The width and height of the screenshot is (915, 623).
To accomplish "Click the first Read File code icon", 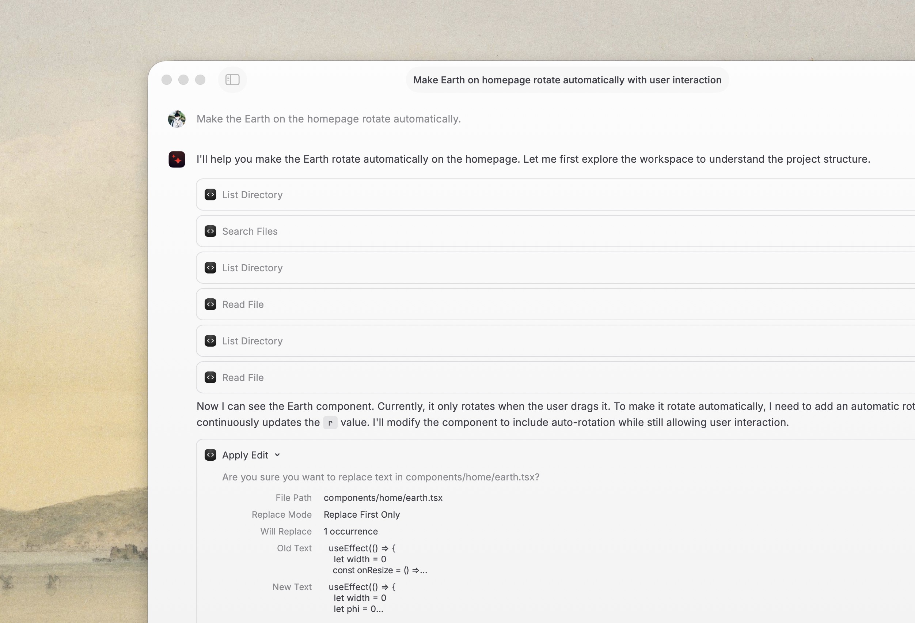I will [x=210, y=305].
